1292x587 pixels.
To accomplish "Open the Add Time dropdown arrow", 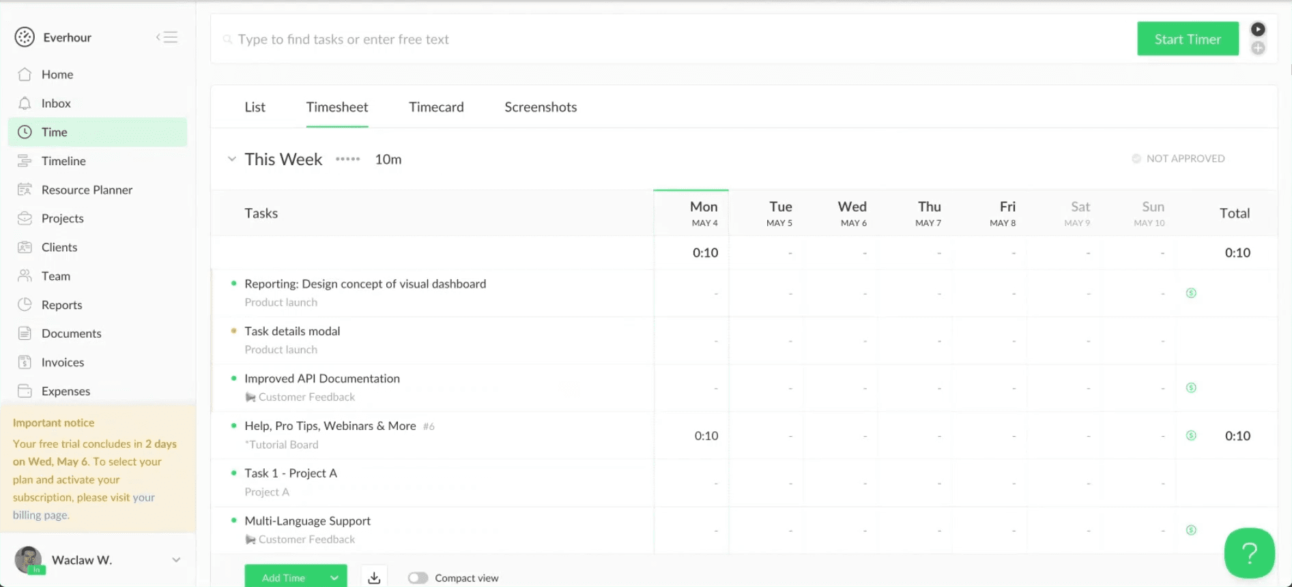I will click(334, 577).
